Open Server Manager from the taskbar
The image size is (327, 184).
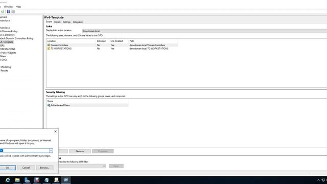[x=27, y=180]
